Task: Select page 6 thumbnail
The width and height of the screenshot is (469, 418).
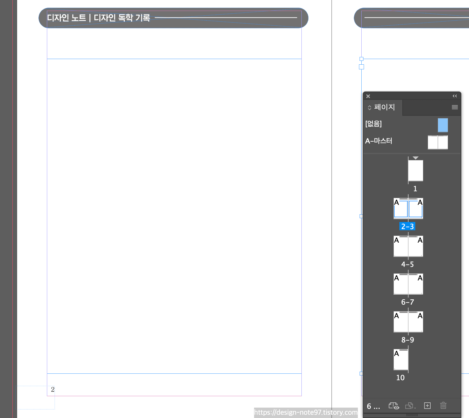Action: click(x=401, y=284)
